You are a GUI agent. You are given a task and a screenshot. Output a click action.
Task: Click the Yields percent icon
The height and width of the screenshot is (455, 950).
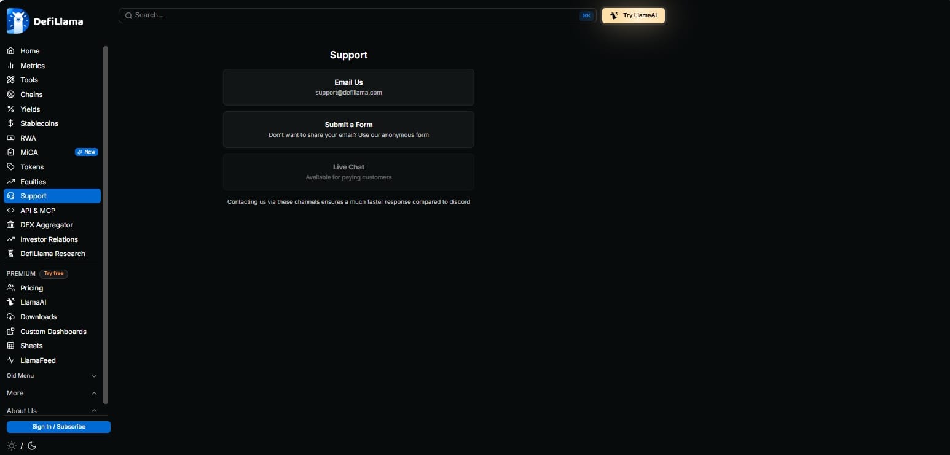coord(10,109)
